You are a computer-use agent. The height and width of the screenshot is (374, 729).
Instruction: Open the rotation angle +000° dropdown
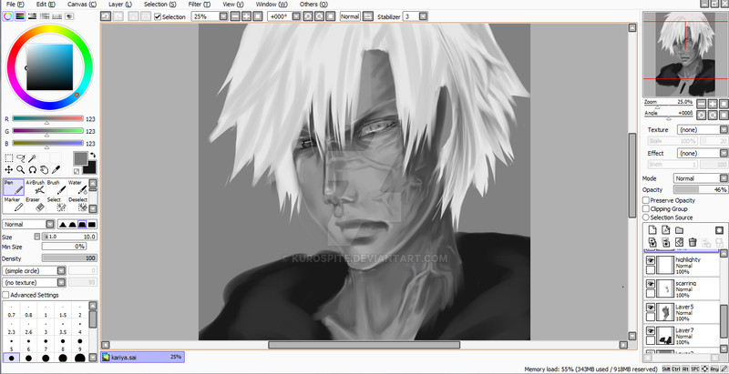pos(295,16)
